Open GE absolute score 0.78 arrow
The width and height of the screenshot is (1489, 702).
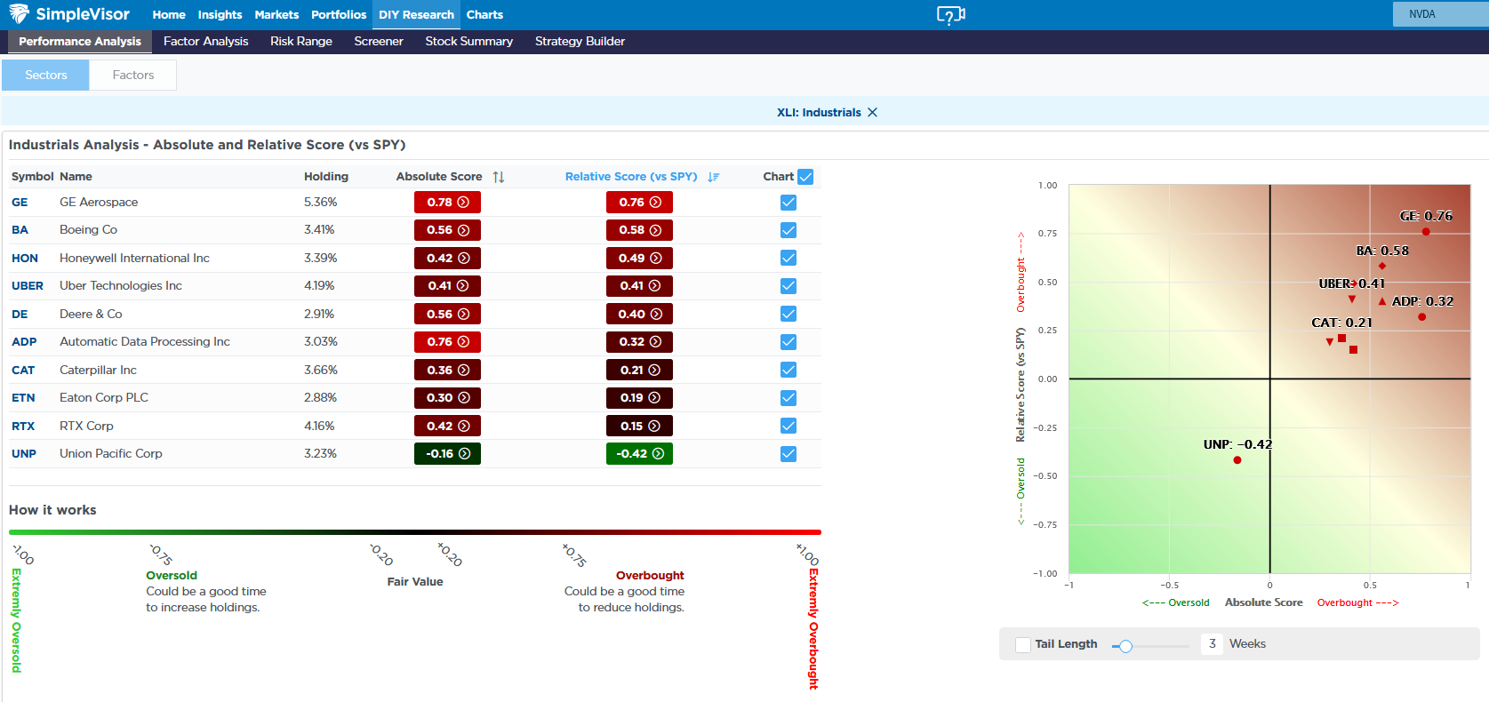pos(463,203)
